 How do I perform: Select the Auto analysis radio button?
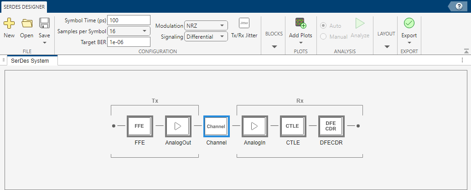(324, 26)
